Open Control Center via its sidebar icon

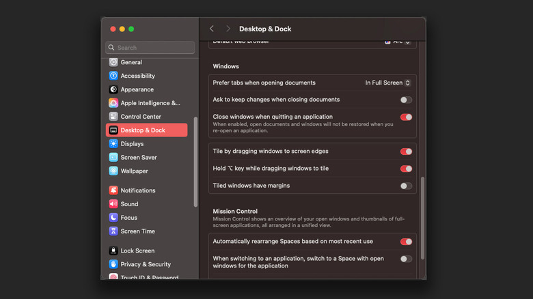point(113,117)
